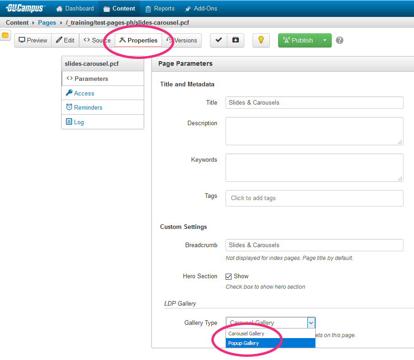Click the Tags field to add tags

click(314, 198)
